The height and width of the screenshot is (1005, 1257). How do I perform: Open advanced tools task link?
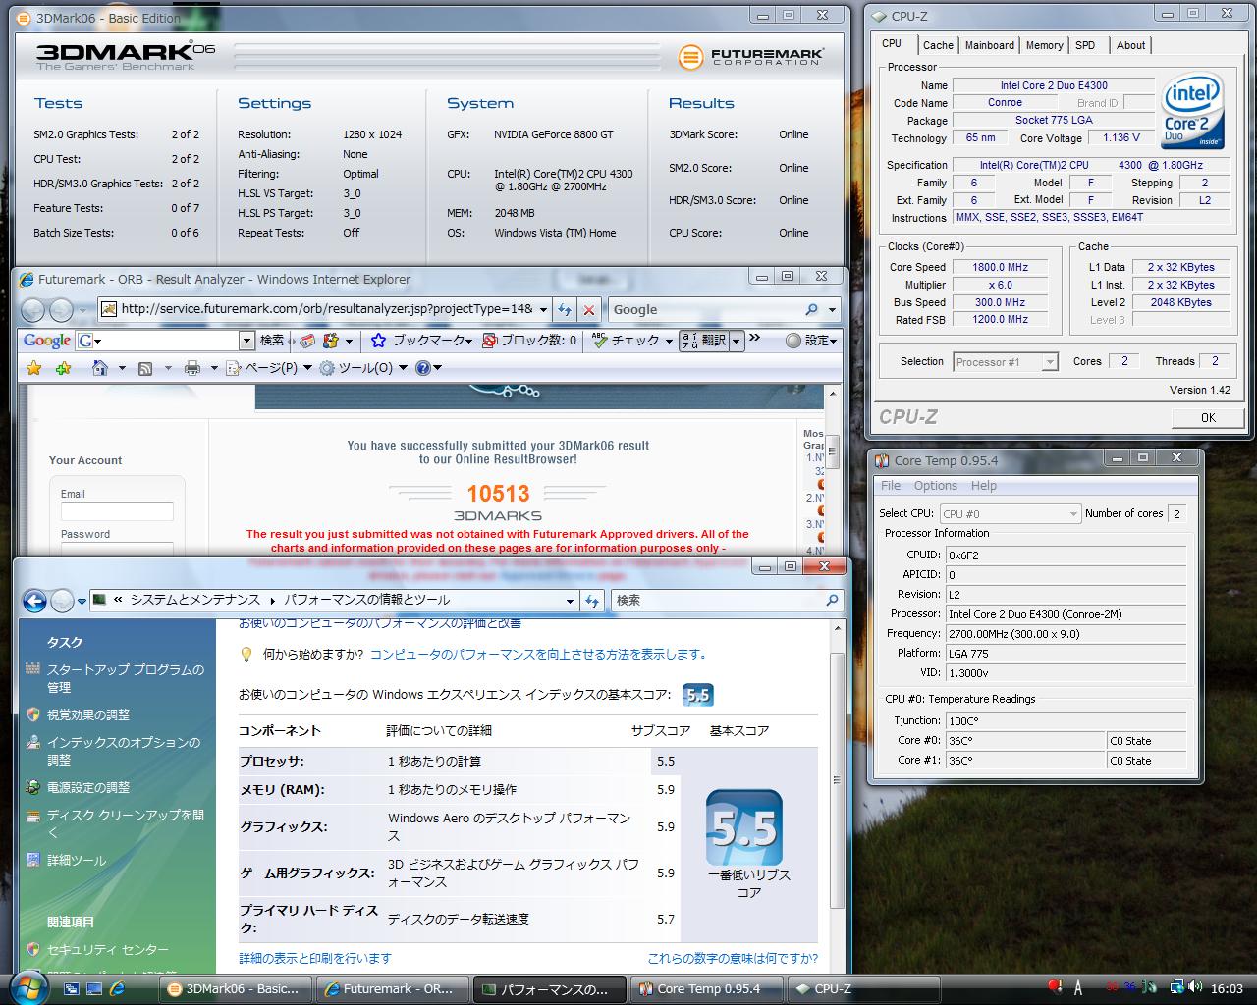(77, 861)
